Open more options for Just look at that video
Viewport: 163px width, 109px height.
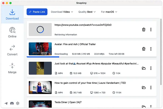click(x=151, y=68)
